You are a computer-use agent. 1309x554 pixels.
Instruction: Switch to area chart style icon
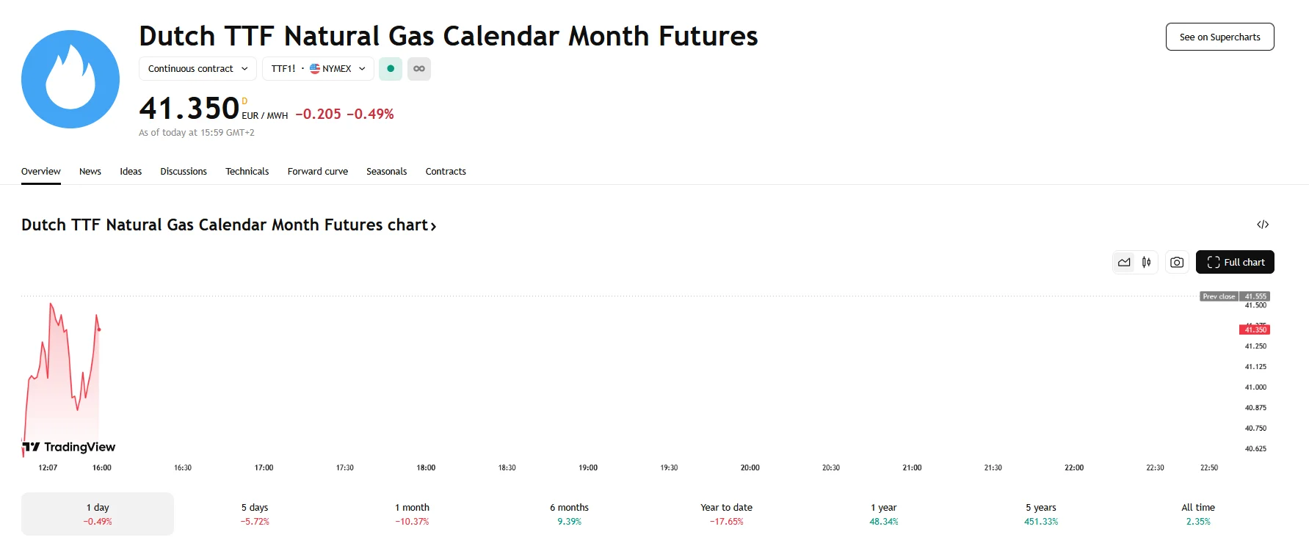[1124, 262]
